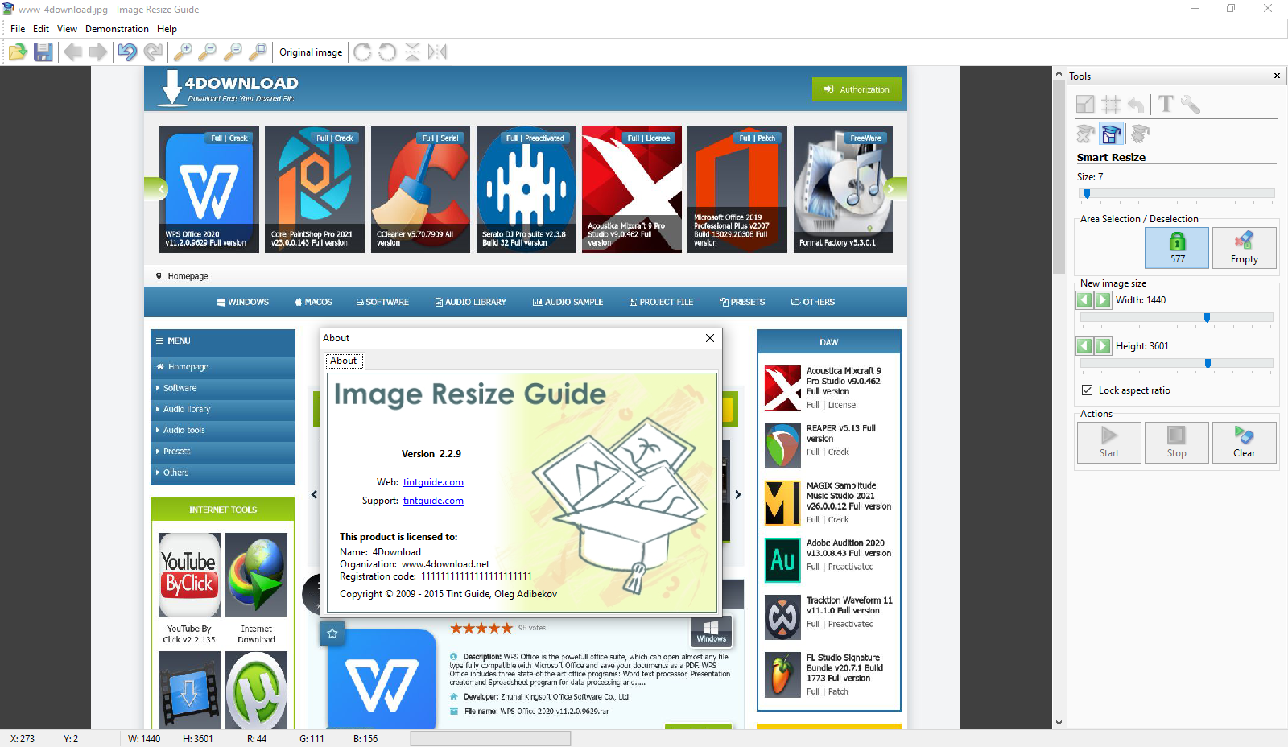1288x747 pixels.
Task: Toggle Lock aspect ratio checkbox
Action: click(1087, 390)
